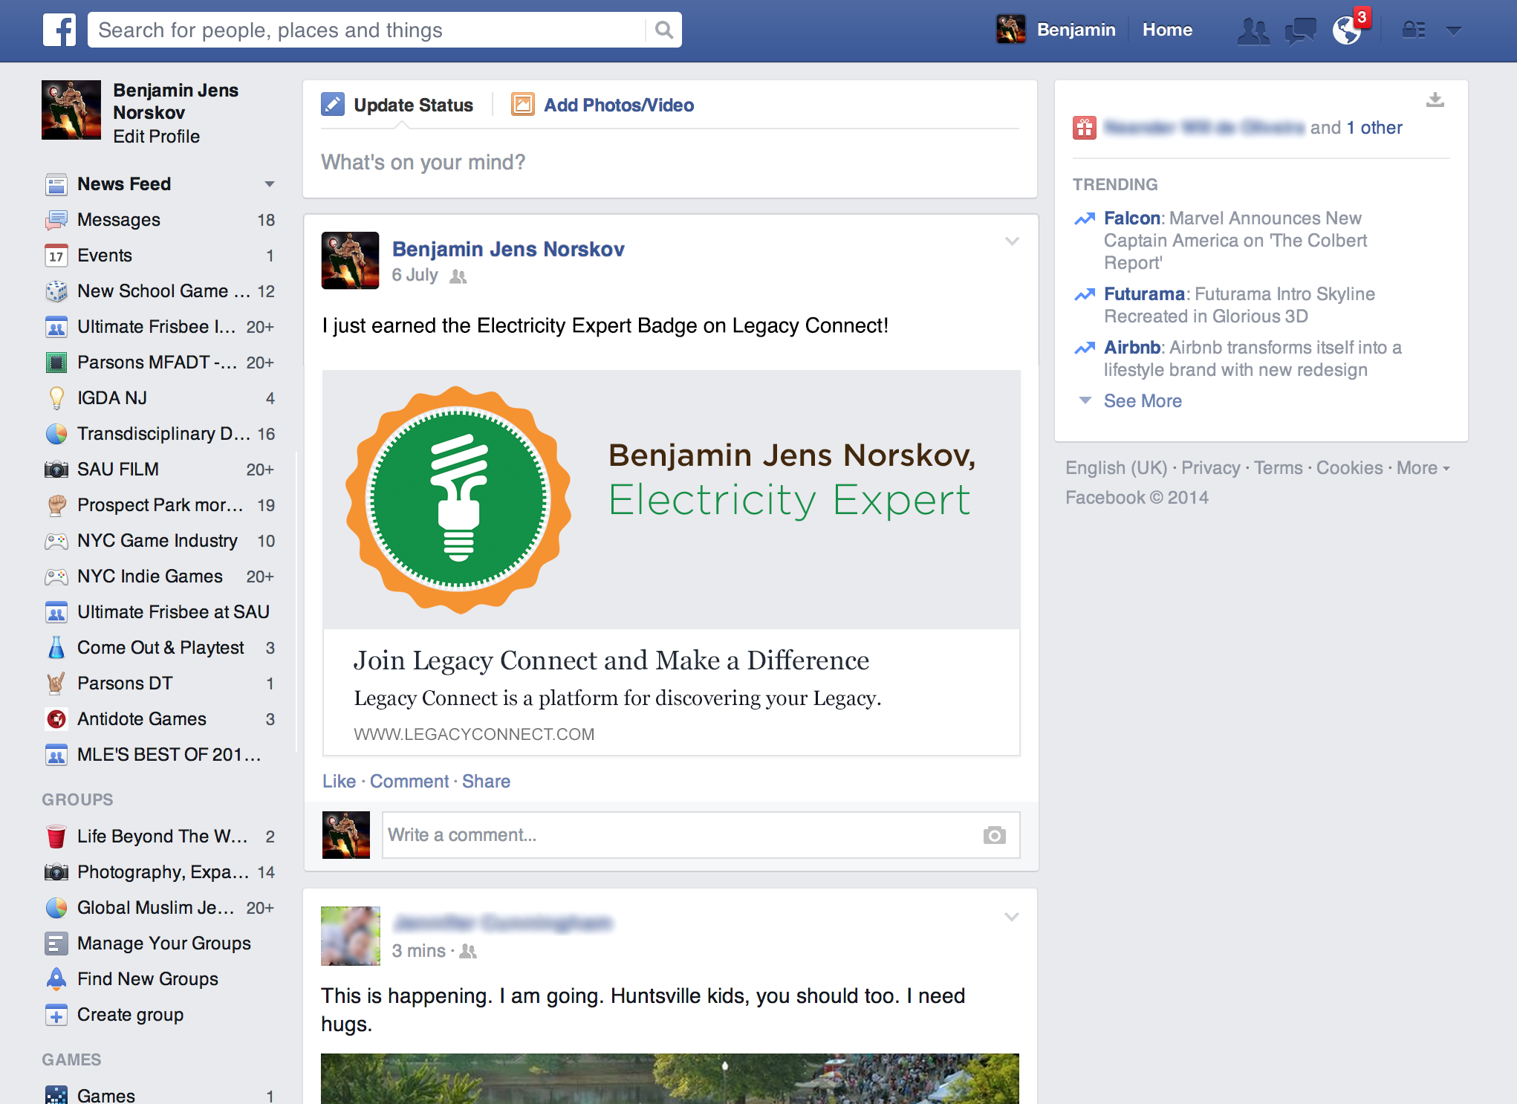Click the Life Beyond The W... cup icon
The width and height of the screenshot is (1517, 1104).
(x=56, y=837)
